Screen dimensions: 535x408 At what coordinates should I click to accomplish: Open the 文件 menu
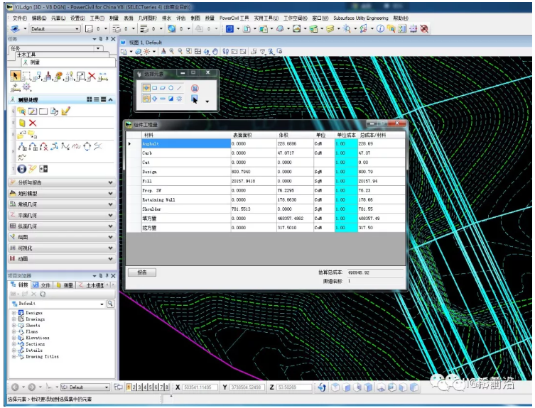tap(19, 18)
